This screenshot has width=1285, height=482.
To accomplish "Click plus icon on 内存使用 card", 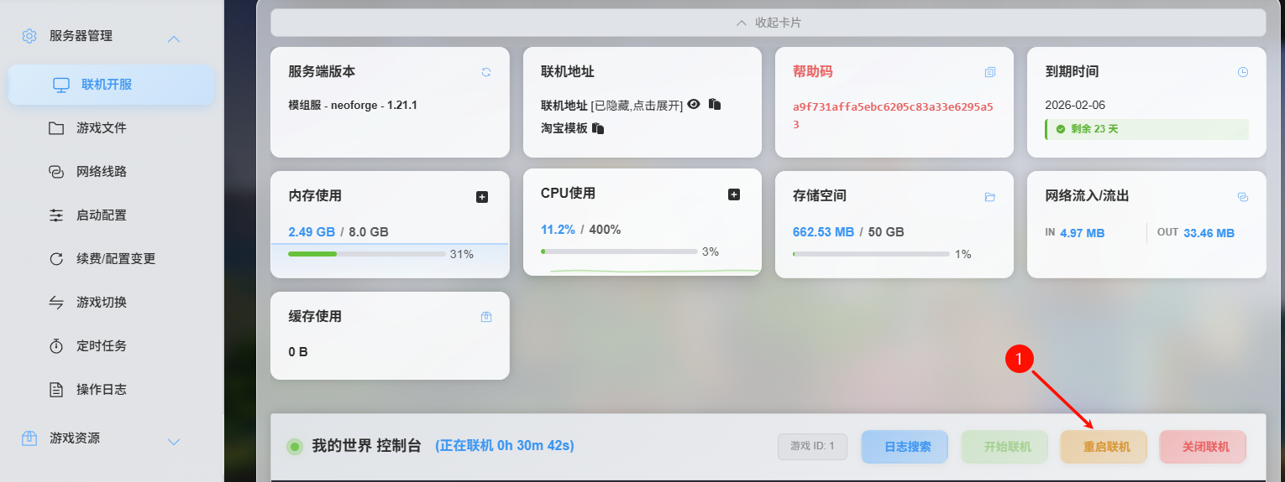I will click(x=482, y=197).
